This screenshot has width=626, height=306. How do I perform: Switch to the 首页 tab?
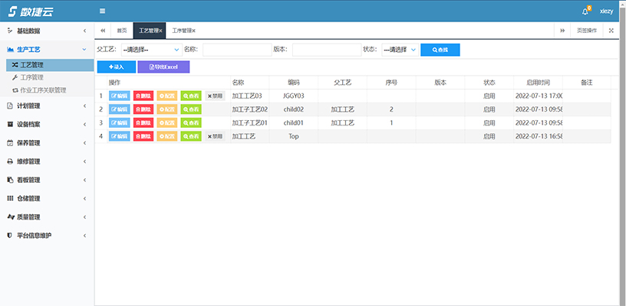point(122,31)
